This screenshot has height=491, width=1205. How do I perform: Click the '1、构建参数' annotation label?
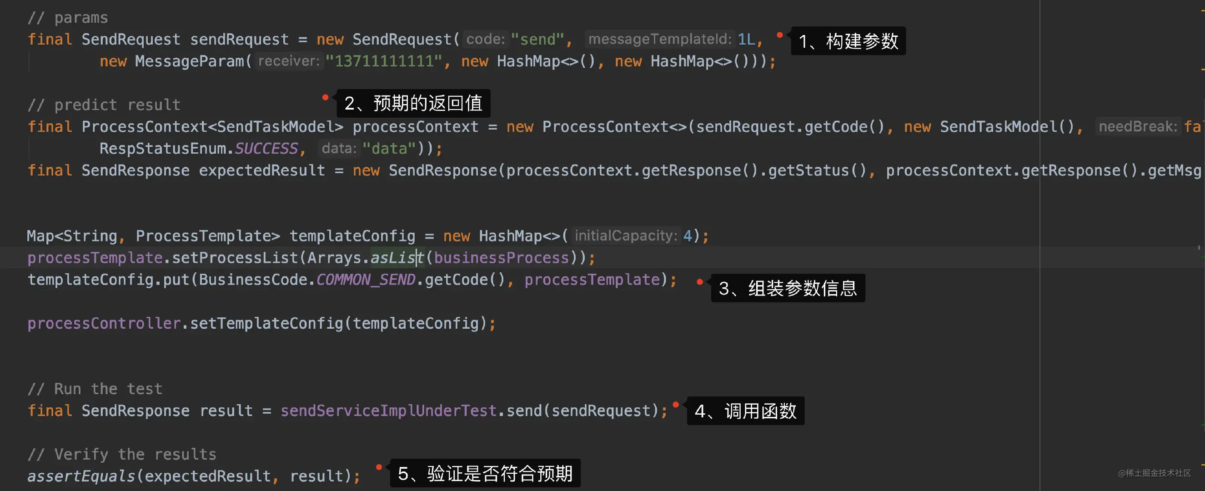[x=848, y=41]
